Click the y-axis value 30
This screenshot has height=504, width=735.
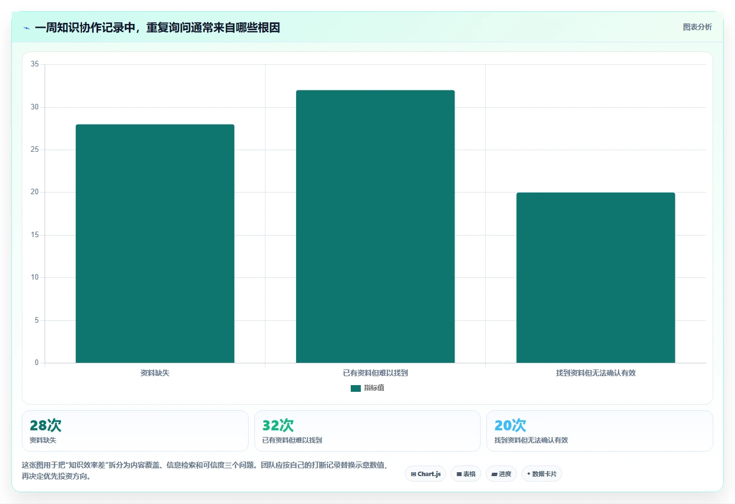35,107
